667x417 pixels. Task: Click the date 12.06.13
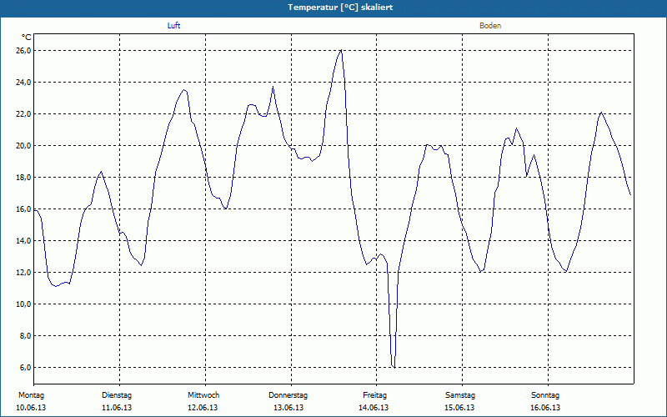click(x=203, y=408)
